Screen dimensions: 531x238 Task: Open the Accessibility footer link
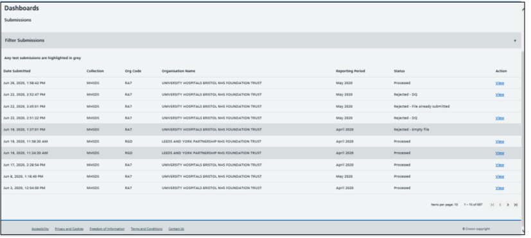pyautogui.click(x=40, y=229)
